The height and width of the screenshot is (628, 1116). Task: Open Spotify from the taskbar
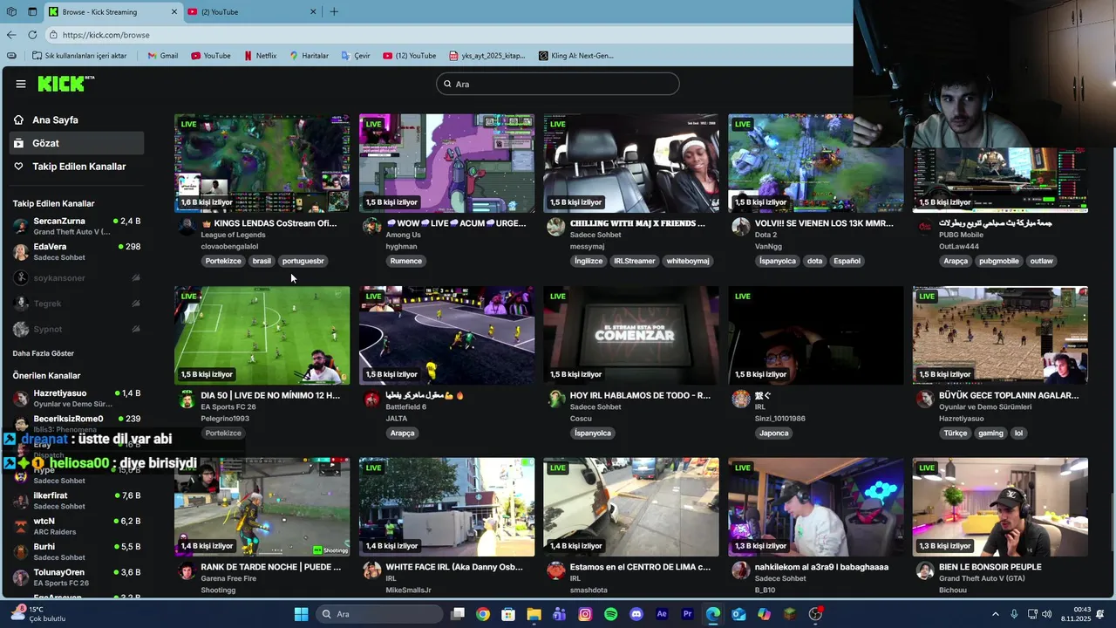pyautogui.click(x=610, y=614)
